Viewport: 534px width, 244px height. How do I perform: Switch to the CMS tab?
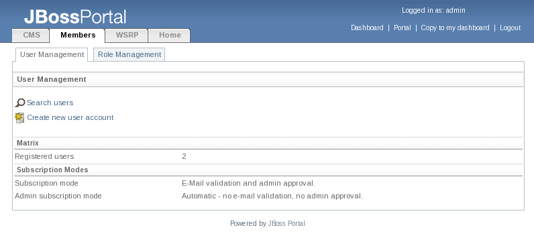[x=31, y=36]
